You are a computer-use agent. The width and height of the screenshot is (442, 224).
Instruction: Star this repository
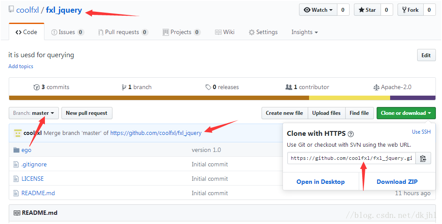point(367,10)
